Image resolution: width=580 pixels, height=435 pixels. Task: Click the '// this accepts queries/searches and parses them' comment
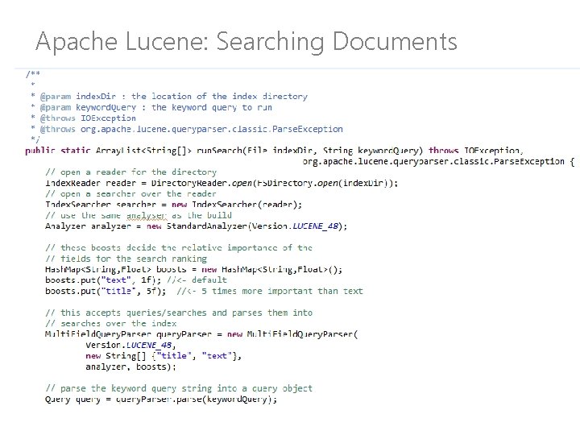click(x=179, y=313)
